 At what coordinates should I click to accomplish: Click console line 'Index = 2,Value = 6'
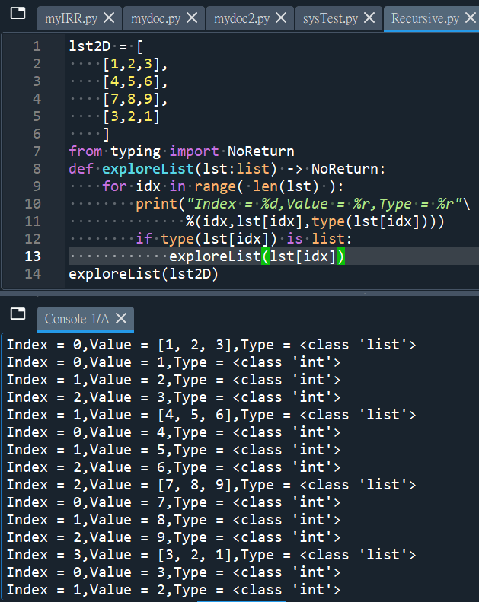pyautogui.click(x=174, y=467)
